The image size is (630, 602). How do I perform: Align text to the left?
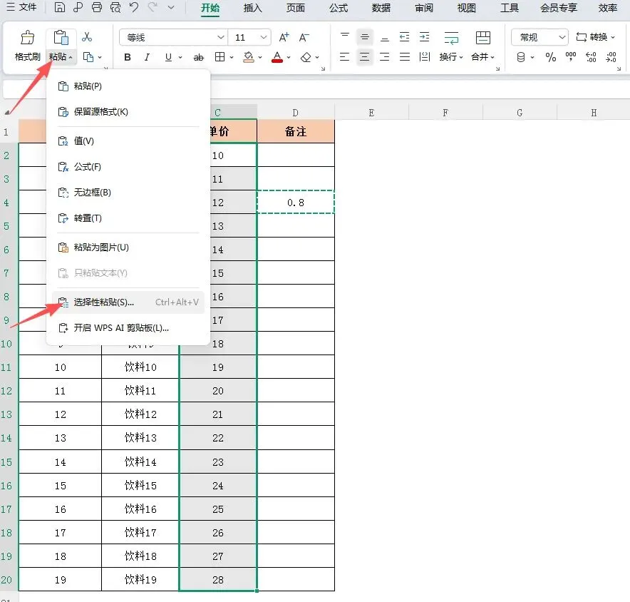tap(345, 57)
